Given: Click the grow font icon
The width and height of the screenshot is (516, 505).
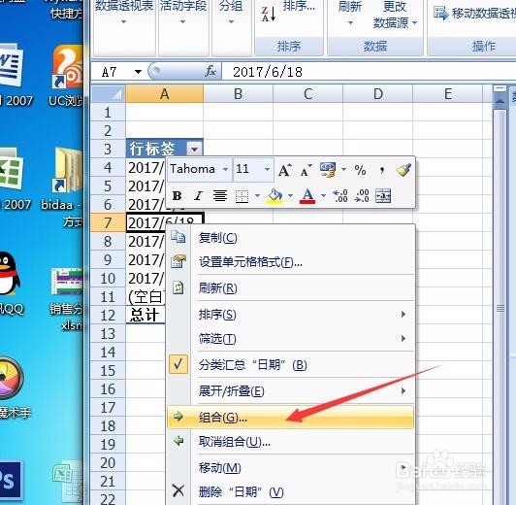Looking at the screenshot, I should tap(284, 170).
